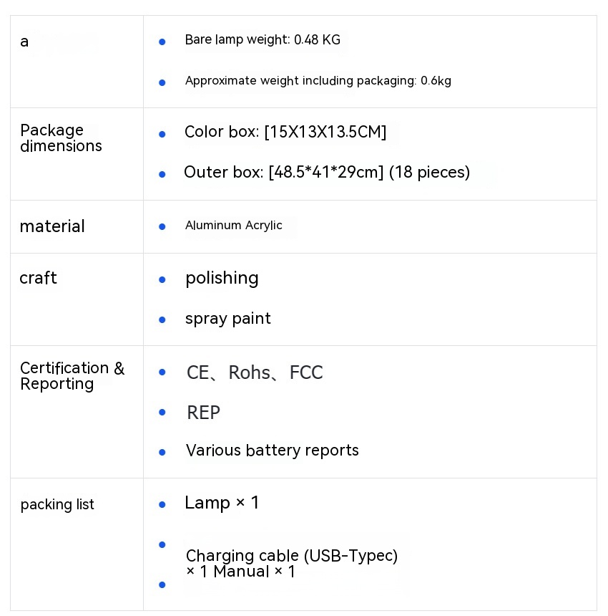Click the CE, Rohs, FCC certification text
This screenshot has height=616, width=608.
(x=255, y=372)
